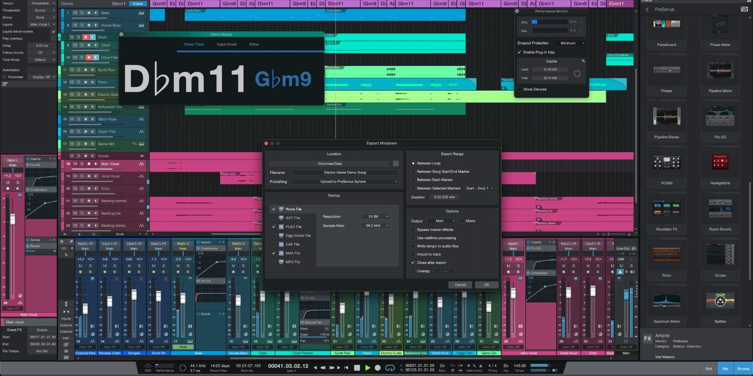Click the wrench icon in the Cache section
This screenshot has height=376, width=753.
(x=584, y=61)
